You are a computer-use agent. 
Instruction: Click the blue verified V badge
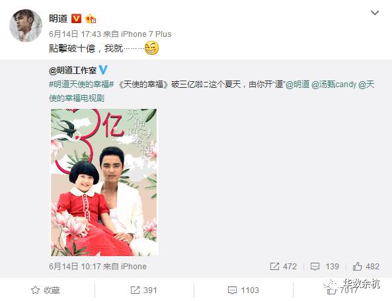pos(103,70)
